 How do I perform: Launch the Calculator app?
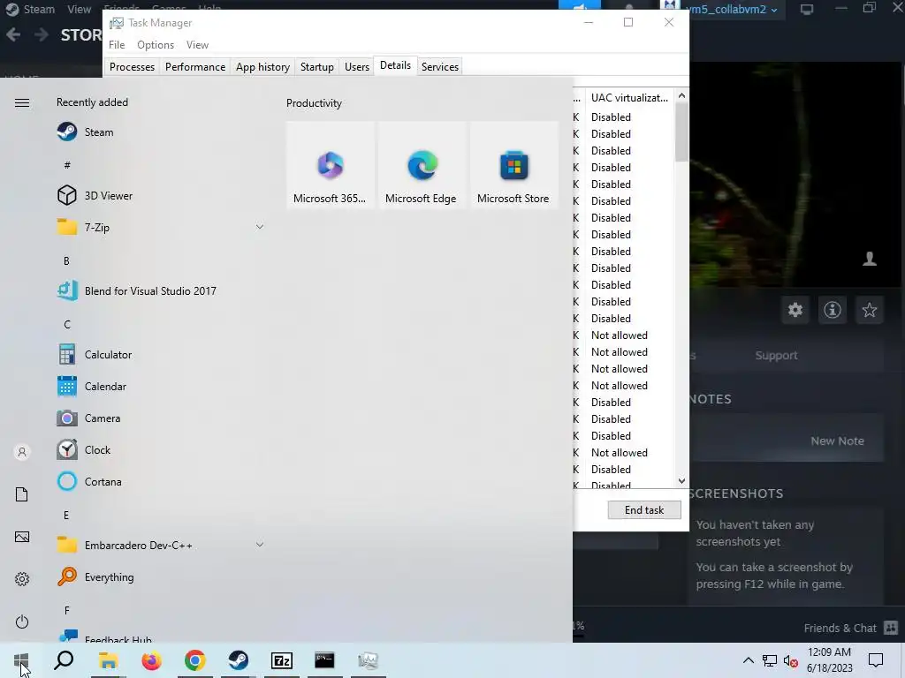coord(95,355)
